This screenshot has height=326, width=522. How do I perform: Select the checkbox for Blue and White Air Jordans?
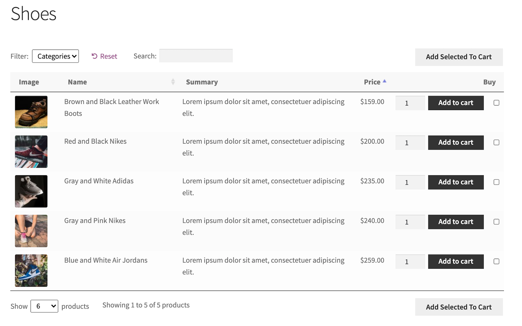[496, 261]
